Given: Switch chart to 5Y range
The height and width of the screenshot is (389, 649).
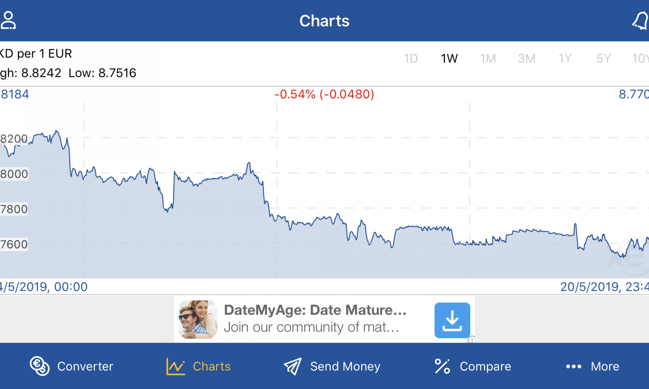Looking at the screenshot, I should [x=604, y=59].
